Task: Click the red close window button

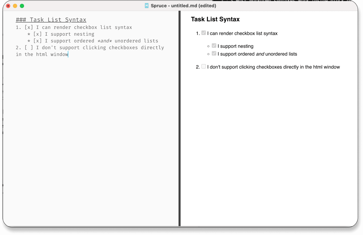Action: click(8, 6)
